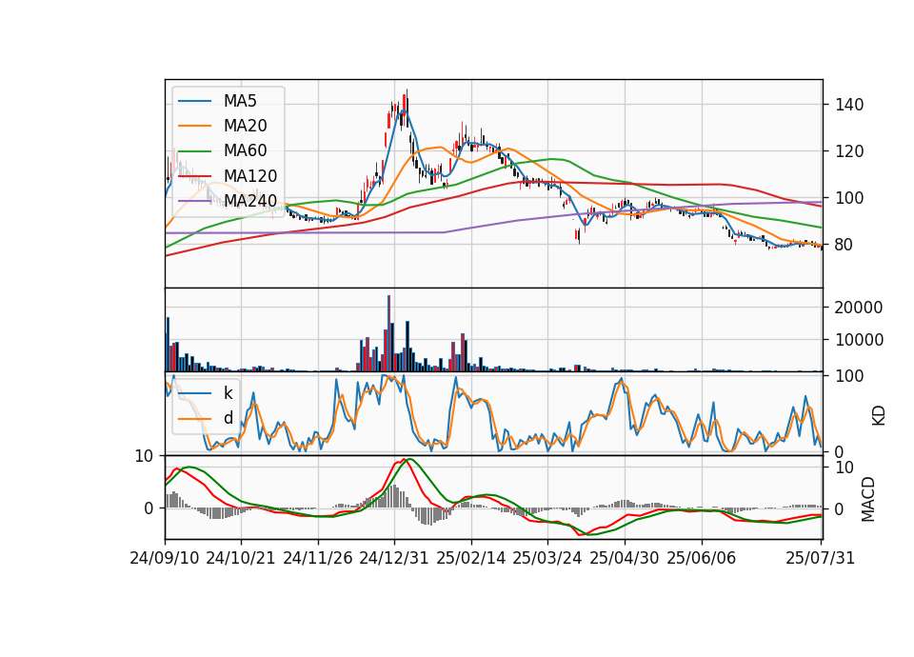Click the 25/02/14 date label
Screen dimensions: 914x657
click(x=471, y=558)
